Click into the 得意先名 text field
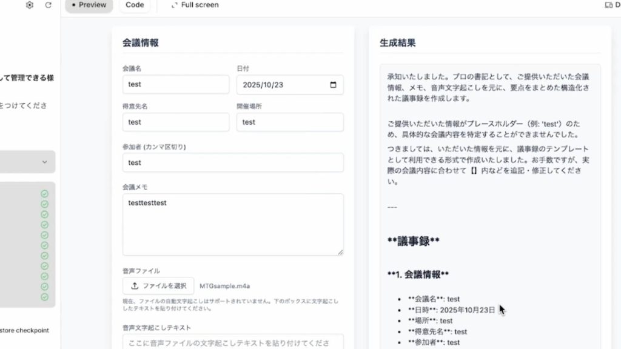 point(176,122)
